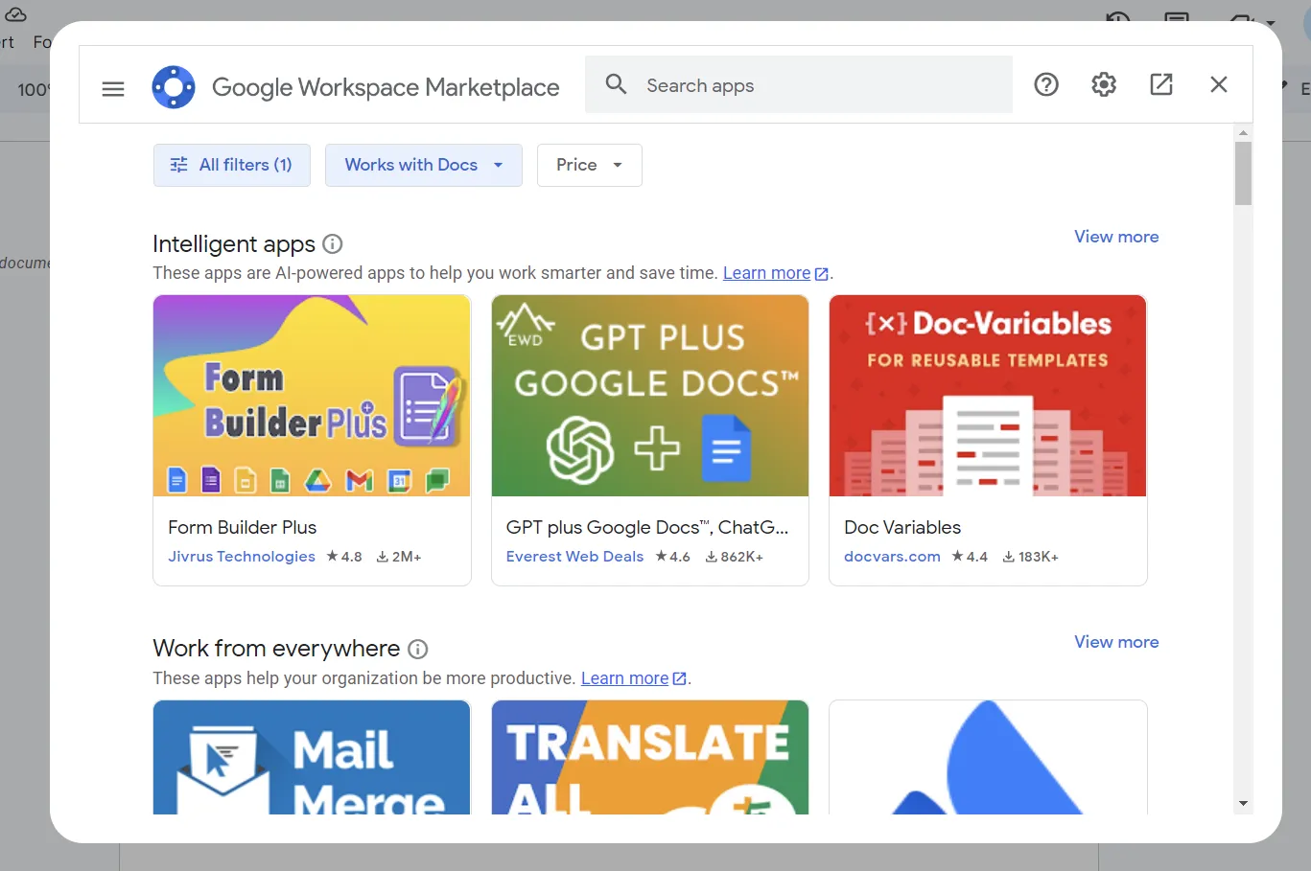The image size is (1311, 871).
Task: Click the search magnifier icon
Action: click(617, 85)
